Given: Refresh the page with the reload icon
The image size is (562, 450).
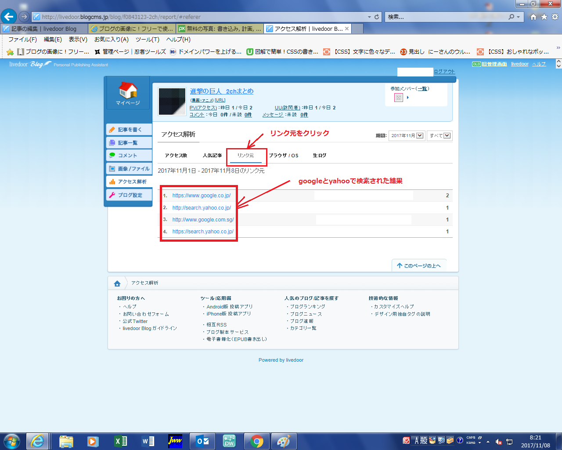Looking at the screenshot, I should tap(377, 17).
